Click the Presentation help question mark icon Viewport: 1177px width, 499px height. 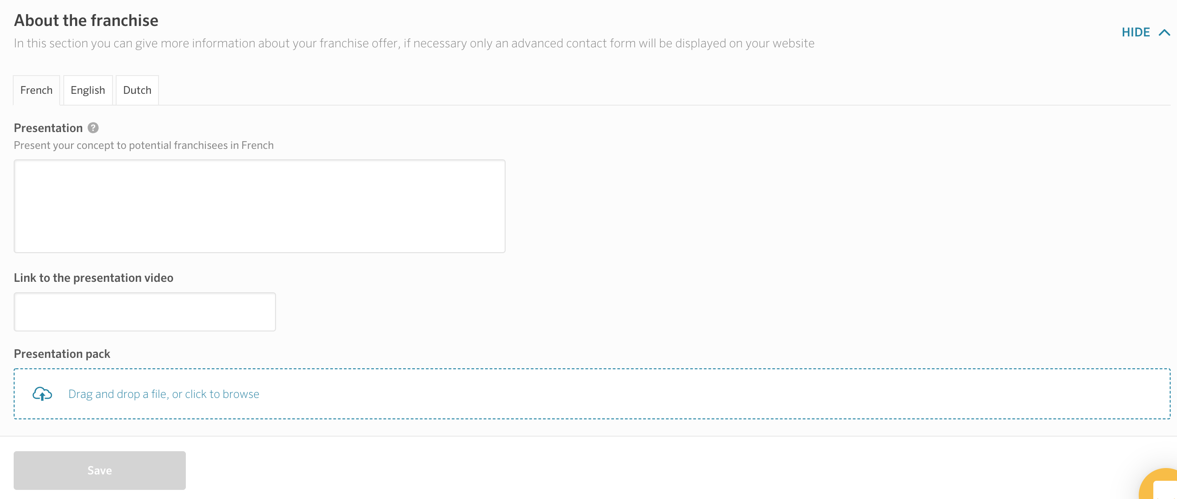tap(93, 128)
